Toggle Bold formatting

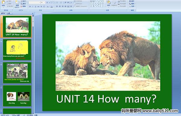[x=30, y=7]
